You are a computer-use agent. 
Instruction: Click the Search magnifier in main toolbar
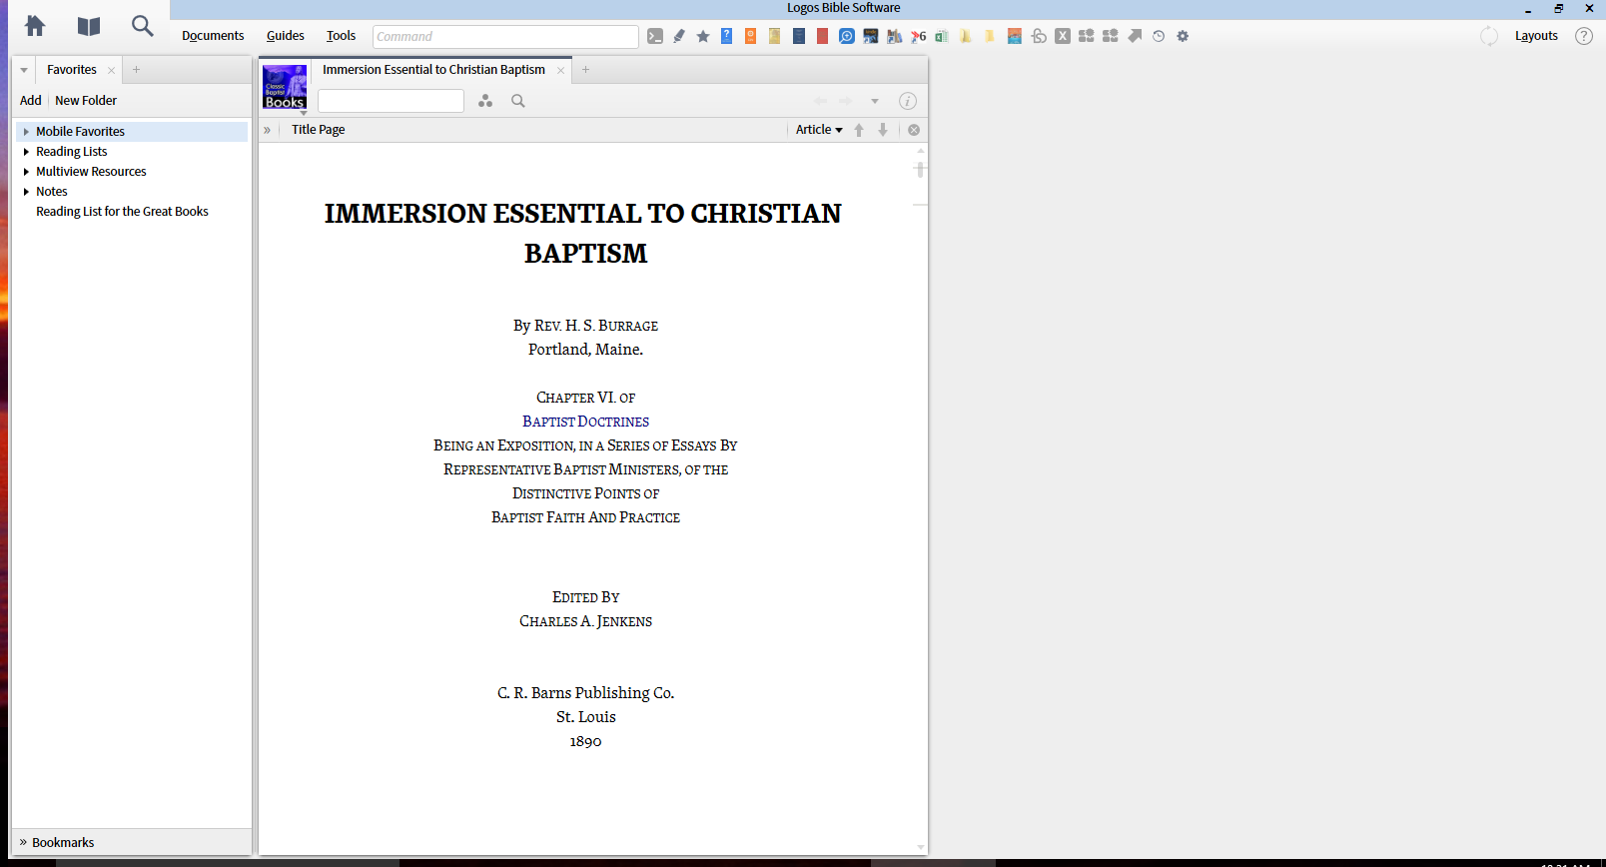point(143,26)
